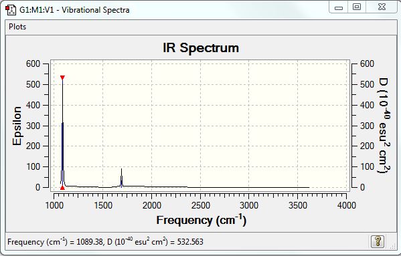Click the 2500 tick on frequency axis
401x256 pixels.
(x=201, y=205)
